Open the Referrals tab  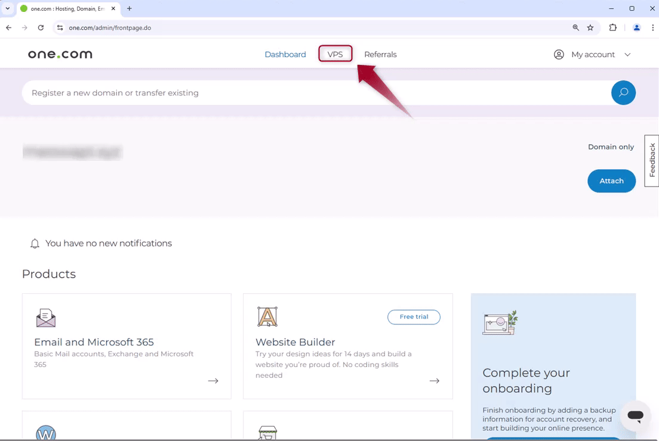point(380,55)
